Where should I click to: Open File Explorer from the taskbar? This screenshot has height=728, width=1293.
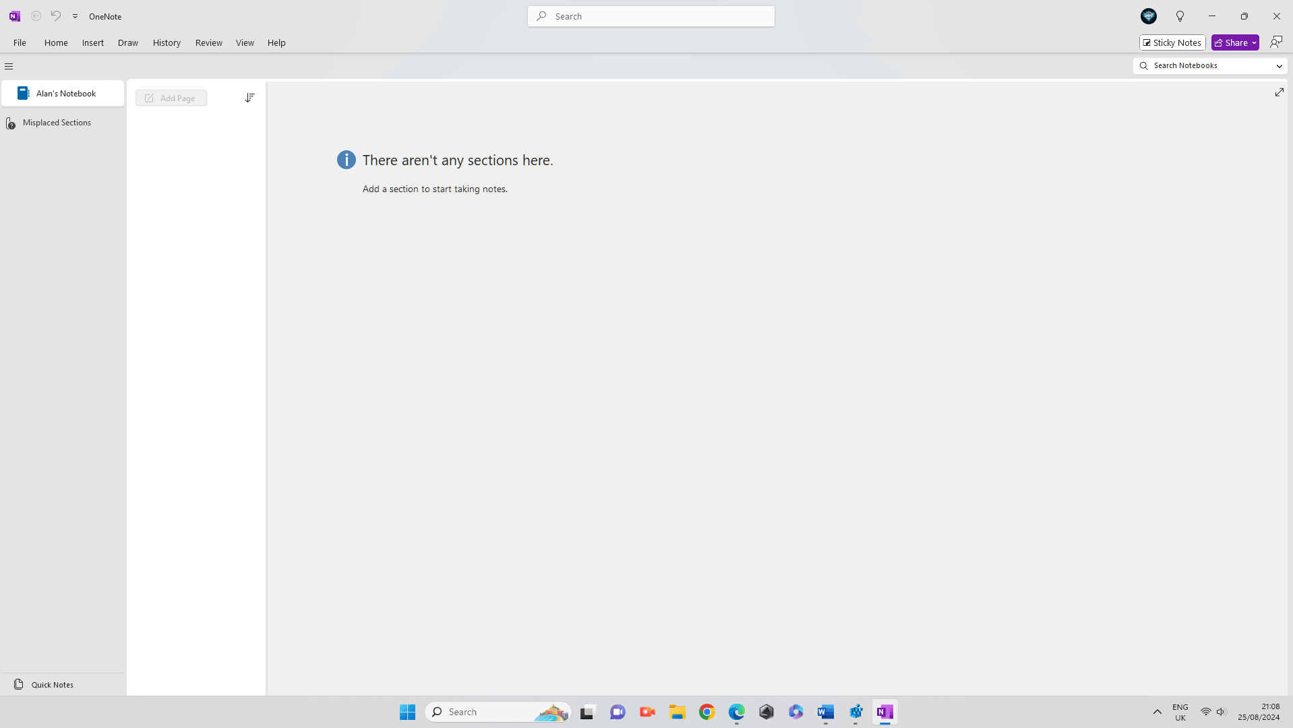tap(677, 712)
